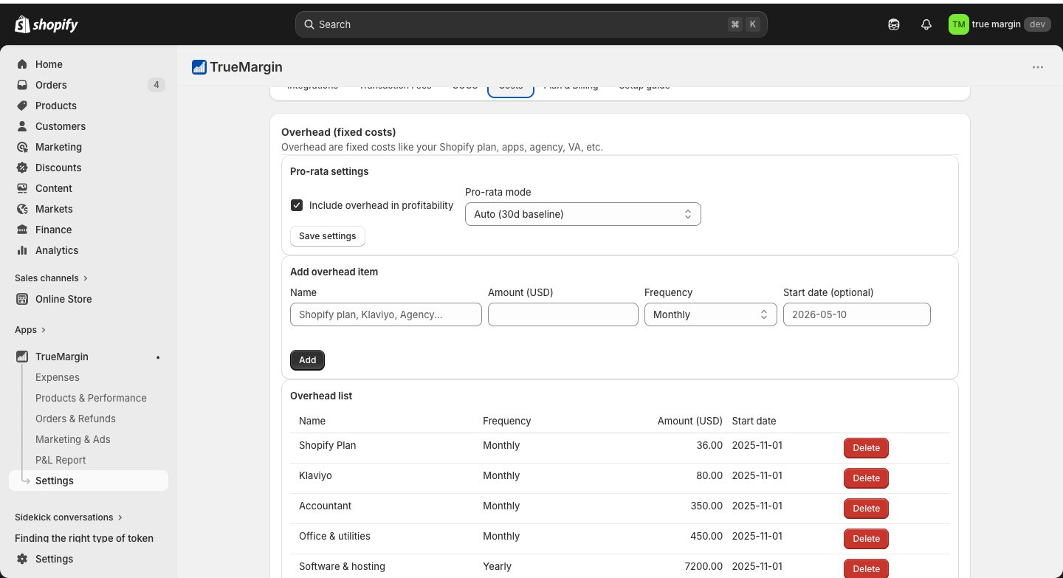Click the Marketing target icon in sidebar
1063x578 pixels.
click(x=22, y=147)
